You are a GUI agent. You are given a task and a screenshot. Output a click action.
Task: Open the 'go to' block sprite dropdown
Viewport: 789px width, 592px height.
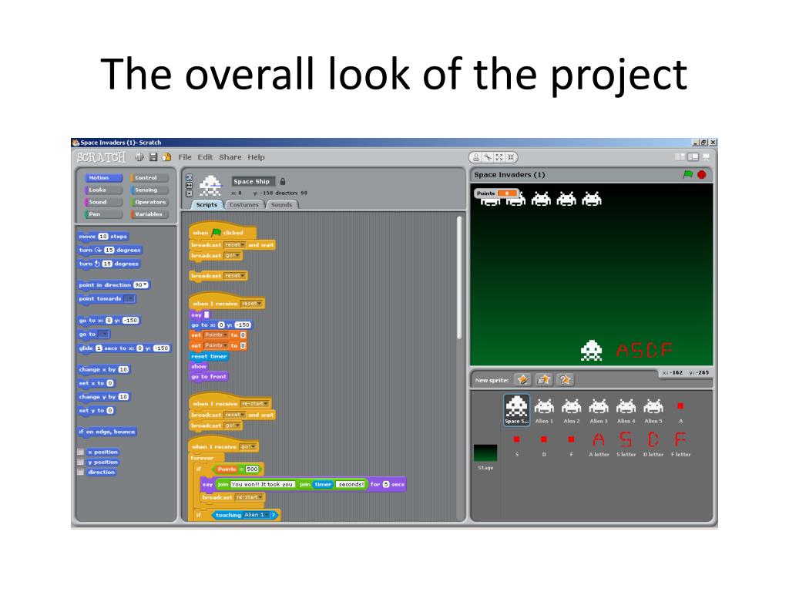[x=103, y=335]
